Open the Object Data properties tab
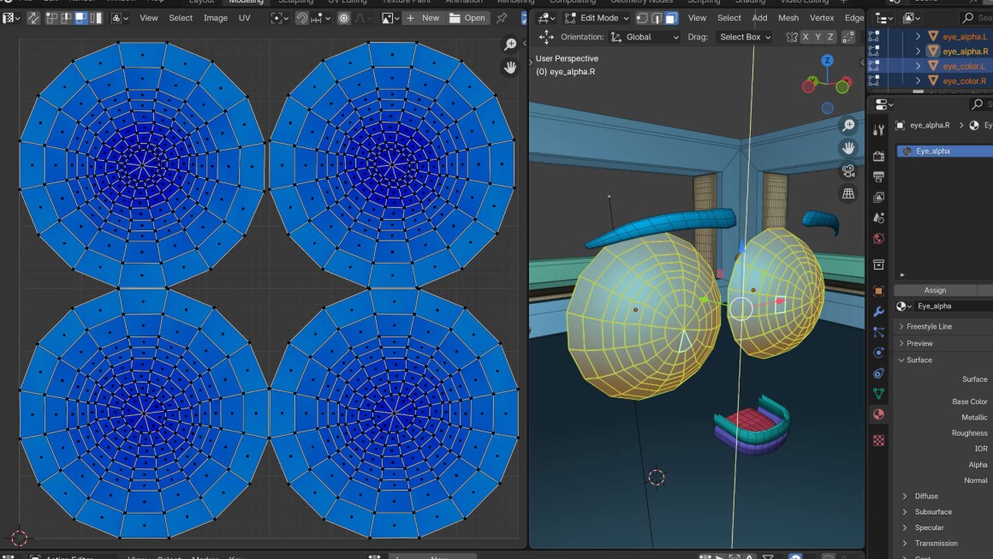The width and height of the screenshot is (993, 559). pos(878,394)
